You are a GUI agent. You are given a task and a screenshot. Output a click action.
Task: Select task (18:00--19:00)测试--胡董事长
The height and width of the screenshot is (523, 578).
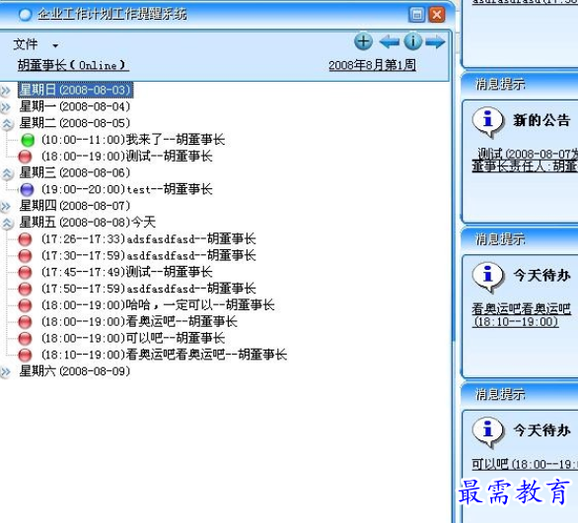126,156
